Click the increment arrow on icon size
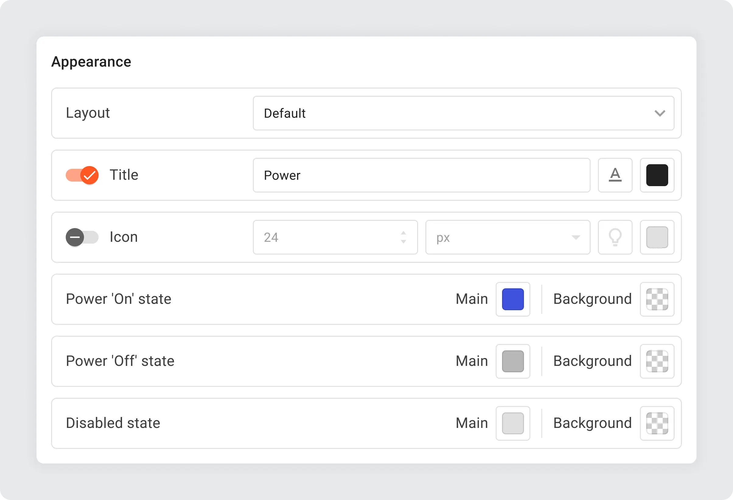 pos(403,233)
